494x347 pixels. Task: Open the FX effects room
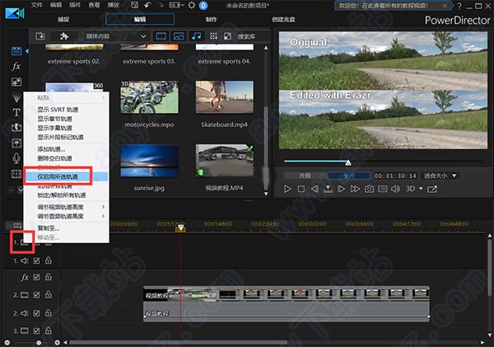16,66
